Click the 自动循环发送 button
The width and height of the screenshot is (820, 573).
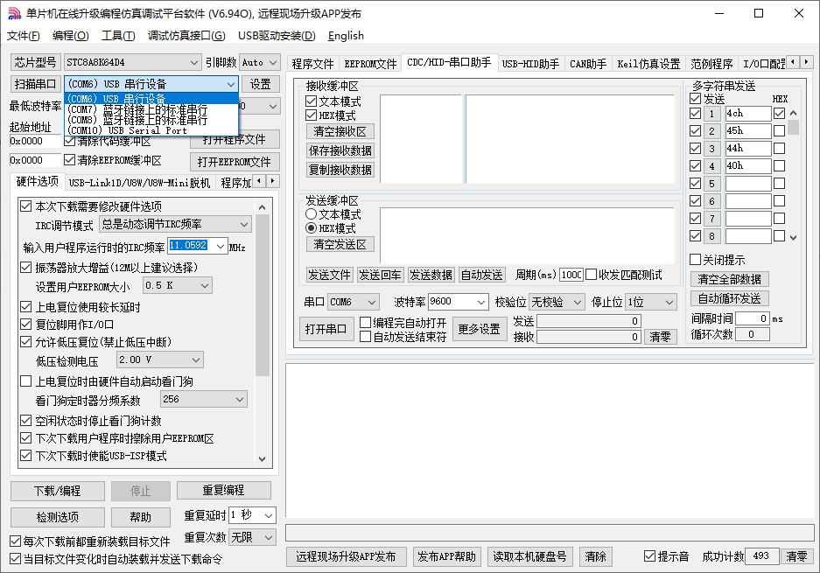(x=729, y=298)
